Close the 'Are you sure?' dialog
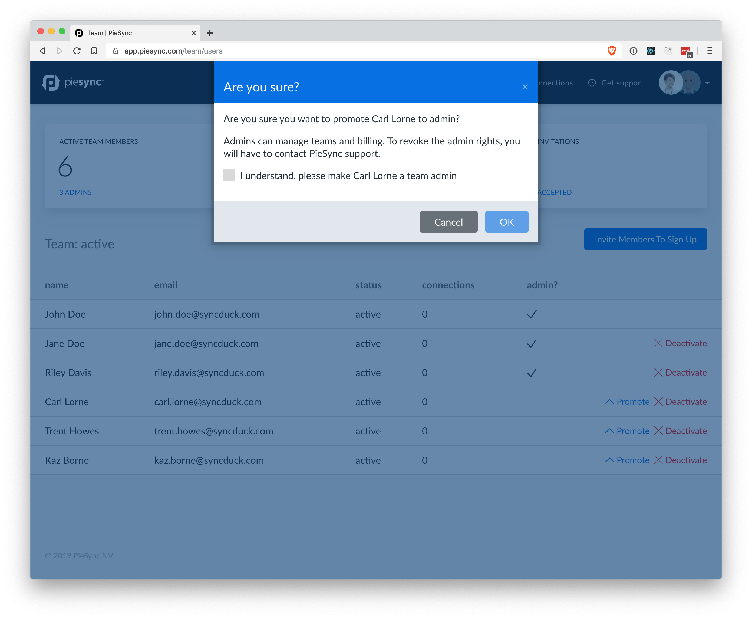 [x=525, y=87]
